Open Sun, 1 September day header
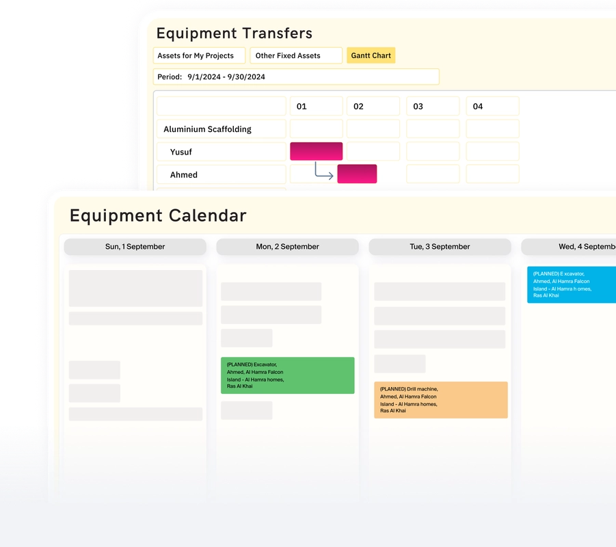 (x=135, y=247)
